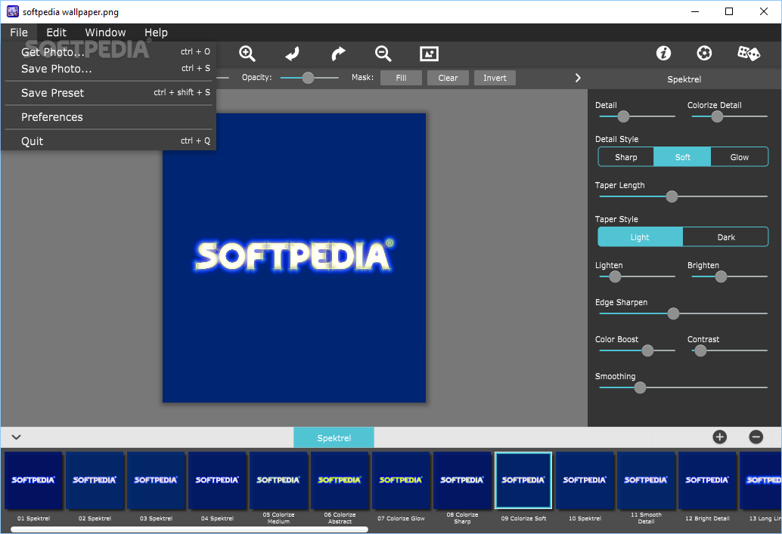Select the 07 Colorize Glow preset thumbnail

[x=401, y=480]
